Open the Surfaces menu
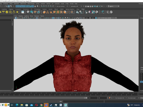 (x=43, y=4)
